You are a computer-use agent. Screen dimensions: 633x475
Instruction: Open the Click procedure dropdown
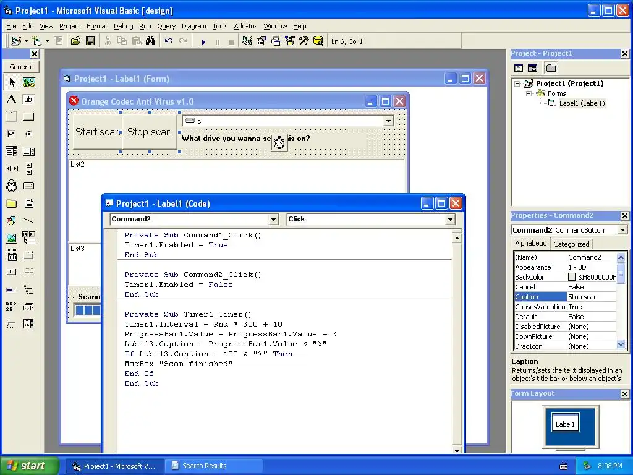click(450, 220)
